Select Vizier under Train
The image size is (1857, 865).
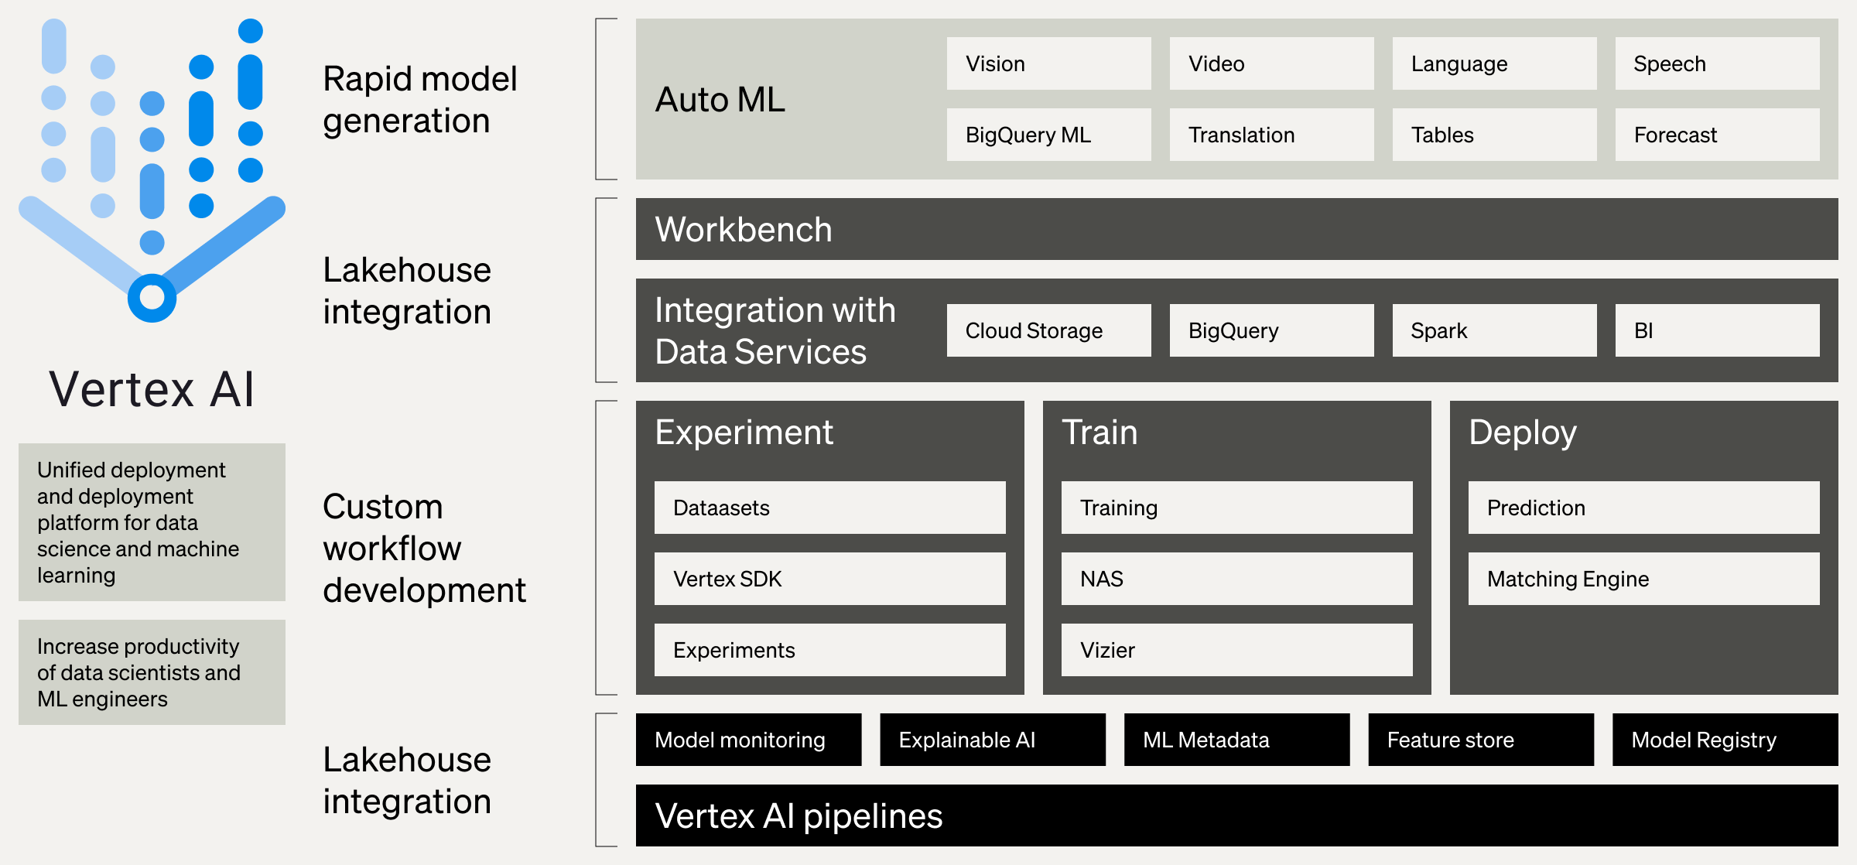[x=1236, y=650]
